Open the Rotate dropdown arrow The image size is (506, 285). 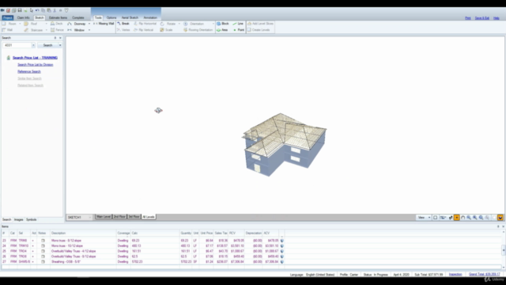click(x=179, y=24)
